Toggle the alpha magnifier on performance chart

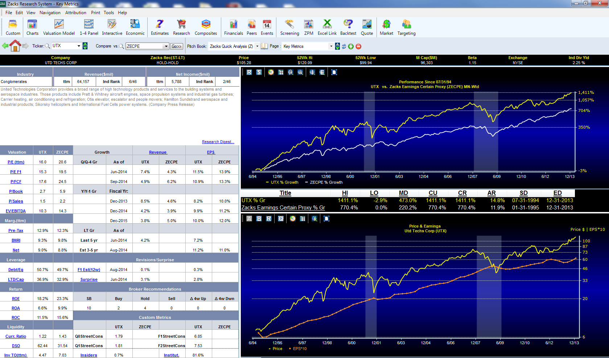point(300,72)
